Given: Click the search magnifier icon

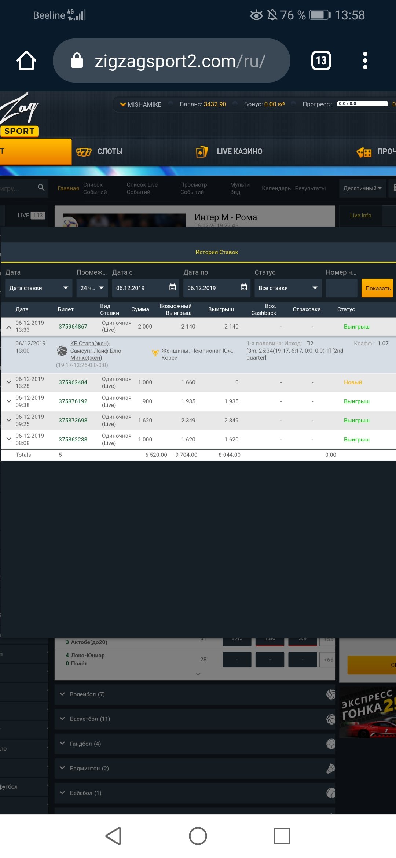Looking at the screenshot, I should (41, 188).
